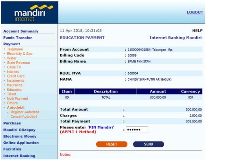Click the orange RESET button
Screen dimensions: 233x160
112,144
